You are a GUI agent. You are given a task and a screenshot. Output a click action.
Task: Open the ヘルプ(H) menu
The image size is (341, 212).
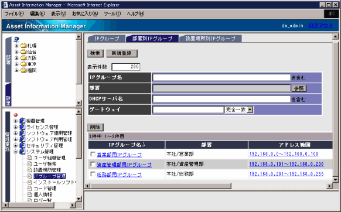point(135,13)
